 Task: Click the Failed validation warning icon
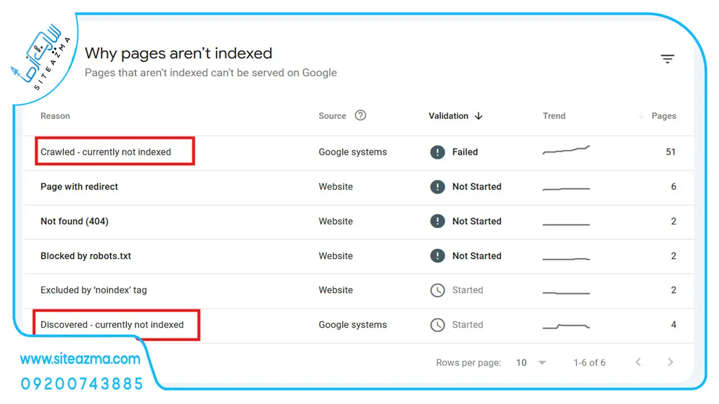point(438,152)
